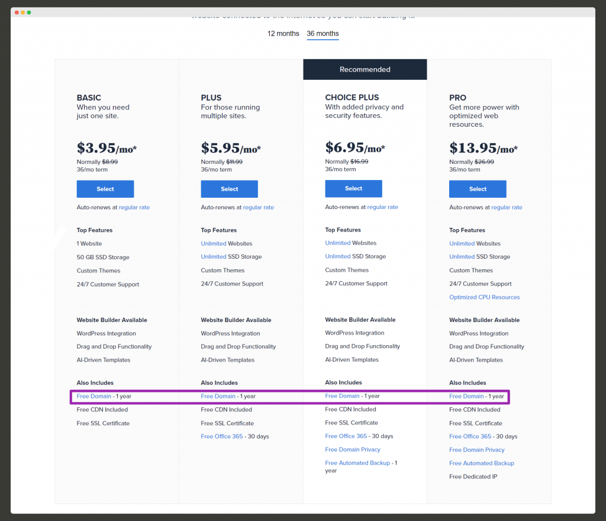Click Free Automated Backup link under PRO

pyautogui.click(x=481, y=464)
